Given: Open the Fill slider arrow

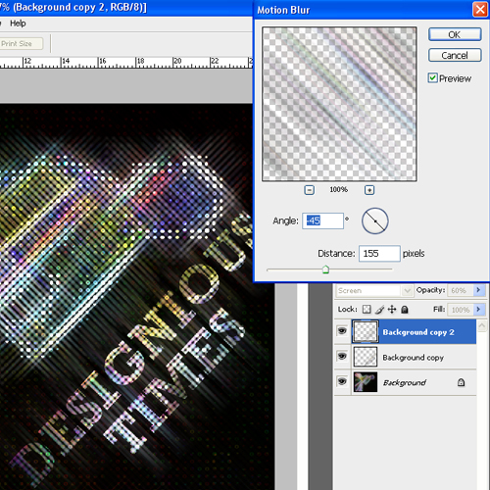Looking at the screenshot, I should coord(478,309).
